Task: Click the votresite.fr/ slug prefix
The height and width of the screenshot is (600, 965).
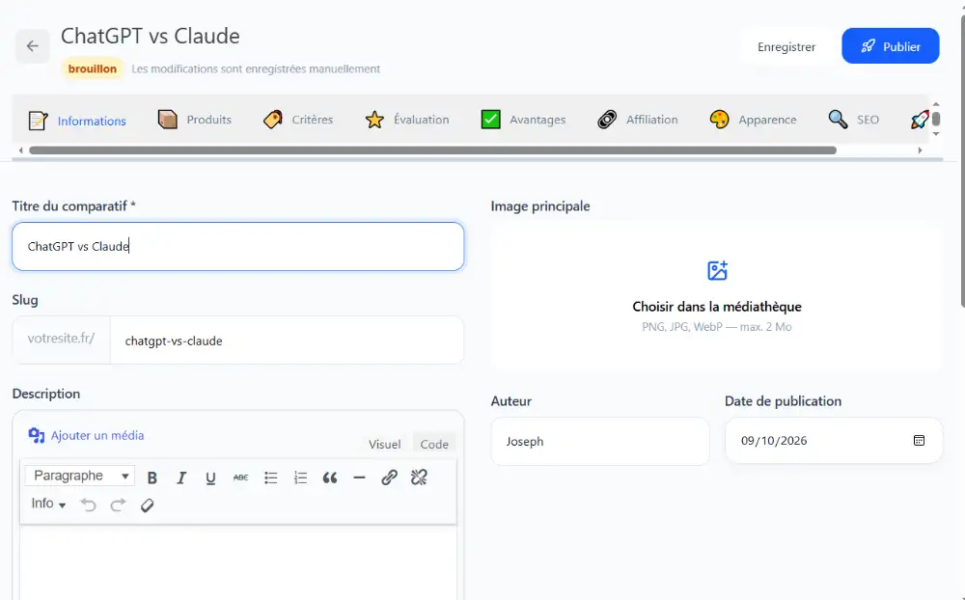Action: [61, 339]
